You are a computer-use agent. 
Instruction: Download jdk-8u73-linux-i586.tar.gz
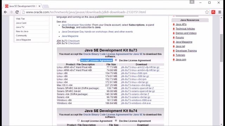(x=135, y=76)
